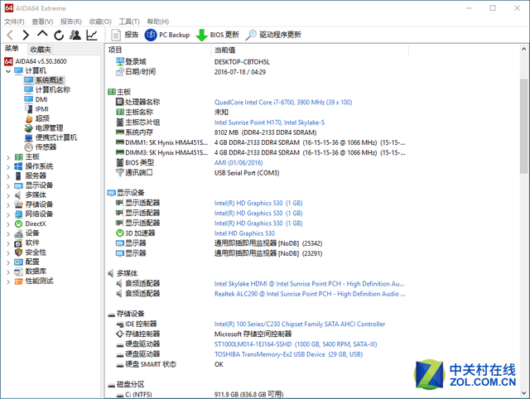Expand the DirectX tree node
Viewport: 530px width, 399px height.
click(x=8, y=224)
